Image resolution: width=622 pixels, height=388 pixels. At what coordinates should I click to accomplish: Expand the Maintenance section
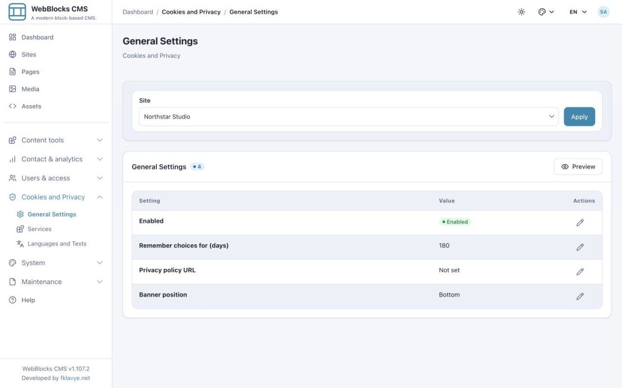point(56,282)
